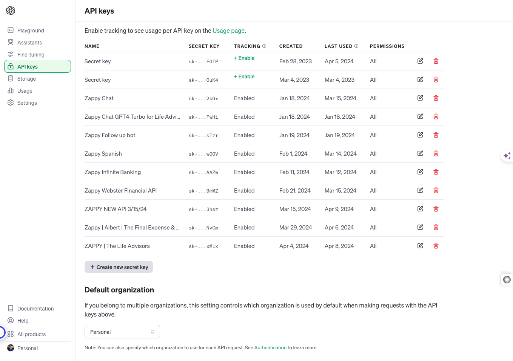
Task: Edit the Zappy Follow up bot key
Action: (x=420, y=135)
